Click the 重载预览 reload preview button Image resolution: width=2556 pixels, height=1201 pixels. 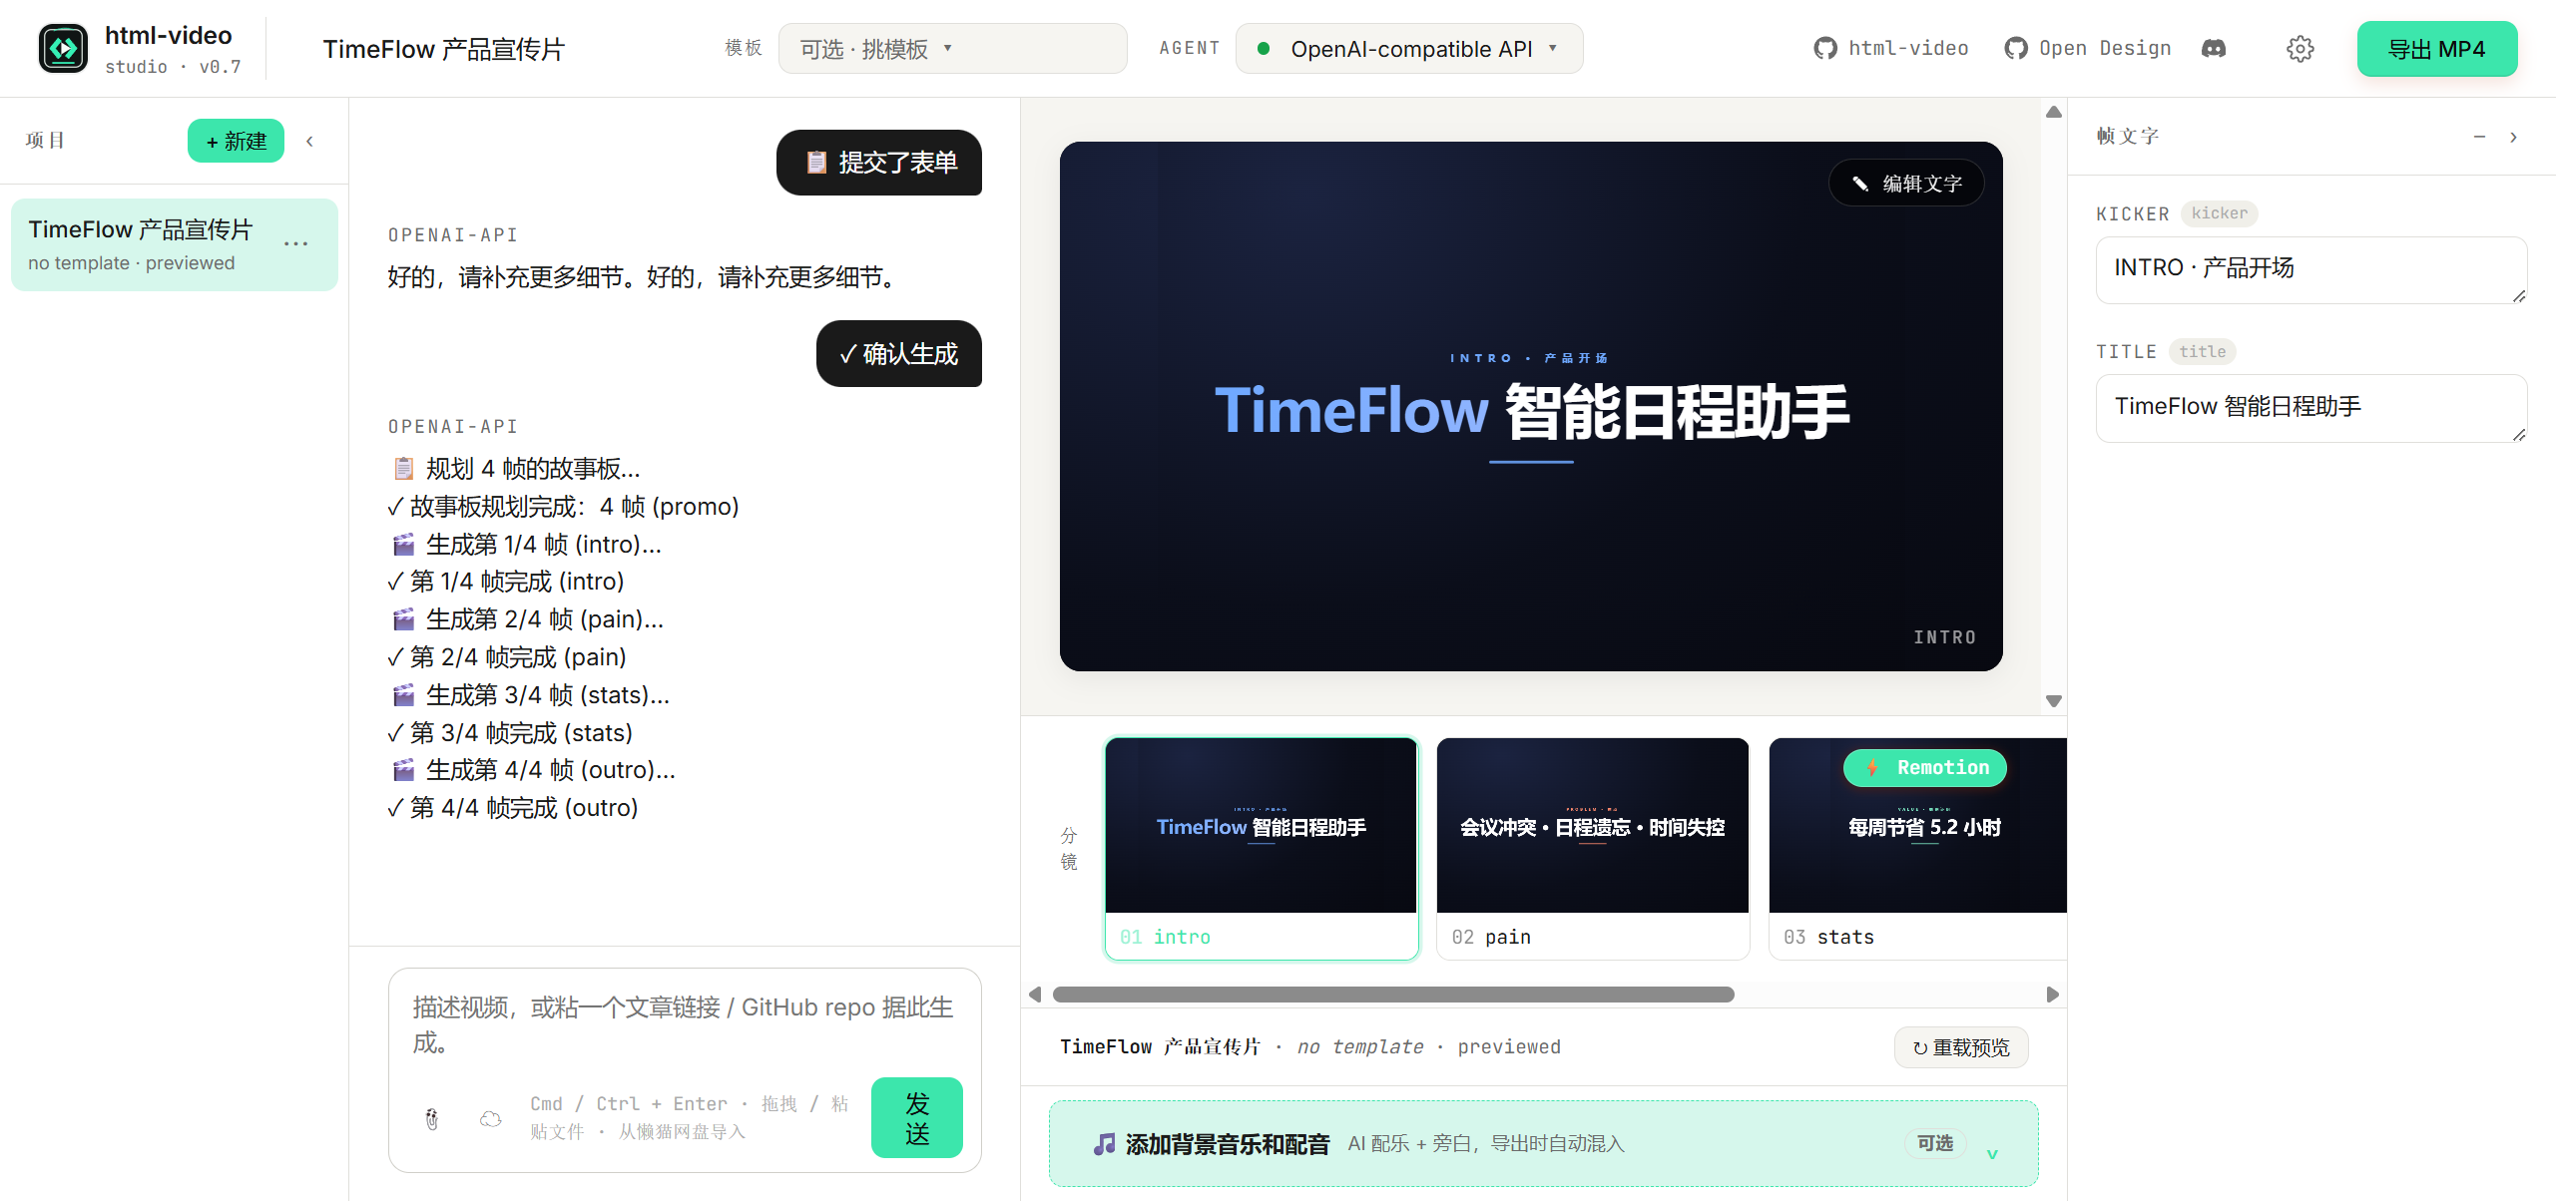coord(1960,1046)
